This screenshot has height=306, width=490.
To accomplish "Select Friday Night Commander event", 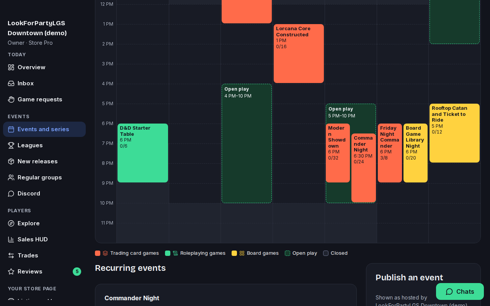I will click(x=390, y=153).
